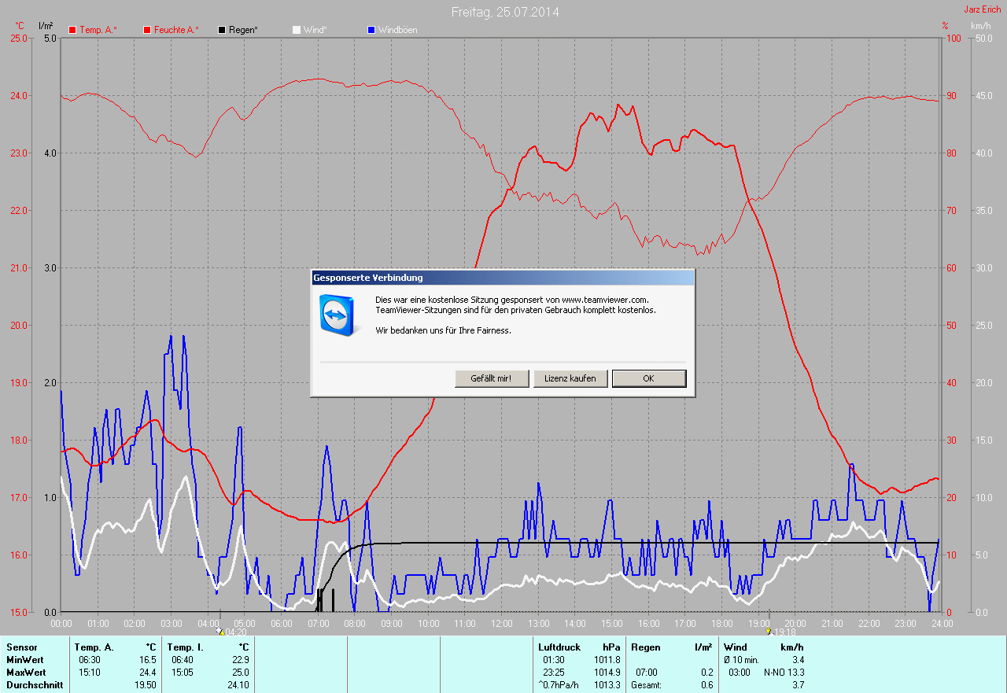
Task: Click the average pressure value 1013.3
Action: tap(607, 685)
